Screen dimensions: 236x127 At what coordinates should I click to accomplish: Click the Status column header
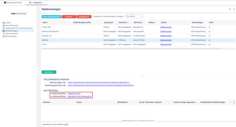coord(79,102)
